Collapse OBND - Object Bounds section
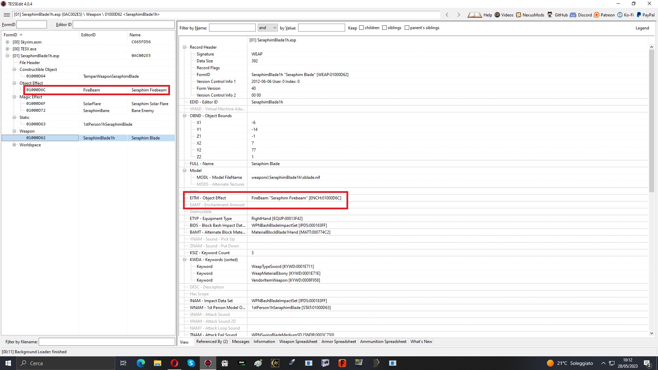 pos(185,116)
